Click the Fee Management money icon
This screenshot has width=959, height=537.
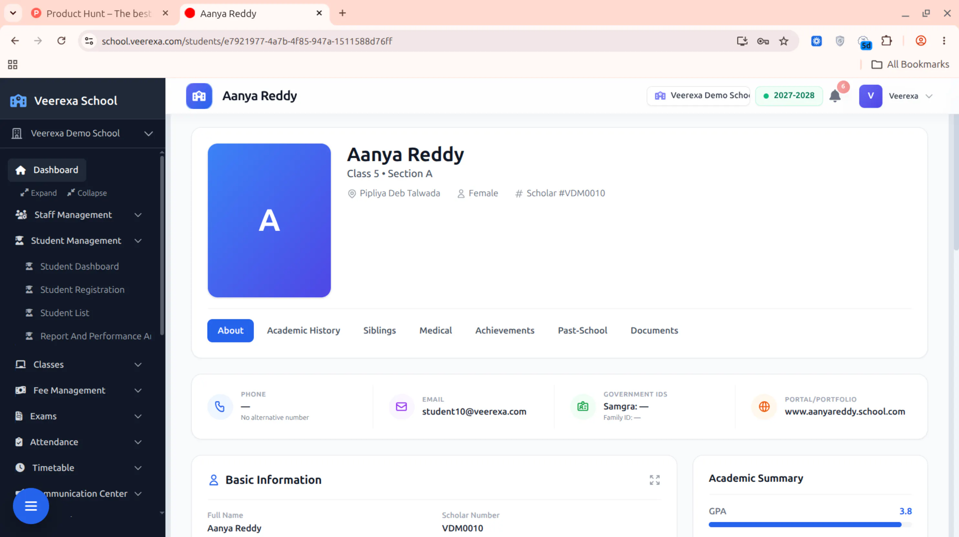point(20,390)
